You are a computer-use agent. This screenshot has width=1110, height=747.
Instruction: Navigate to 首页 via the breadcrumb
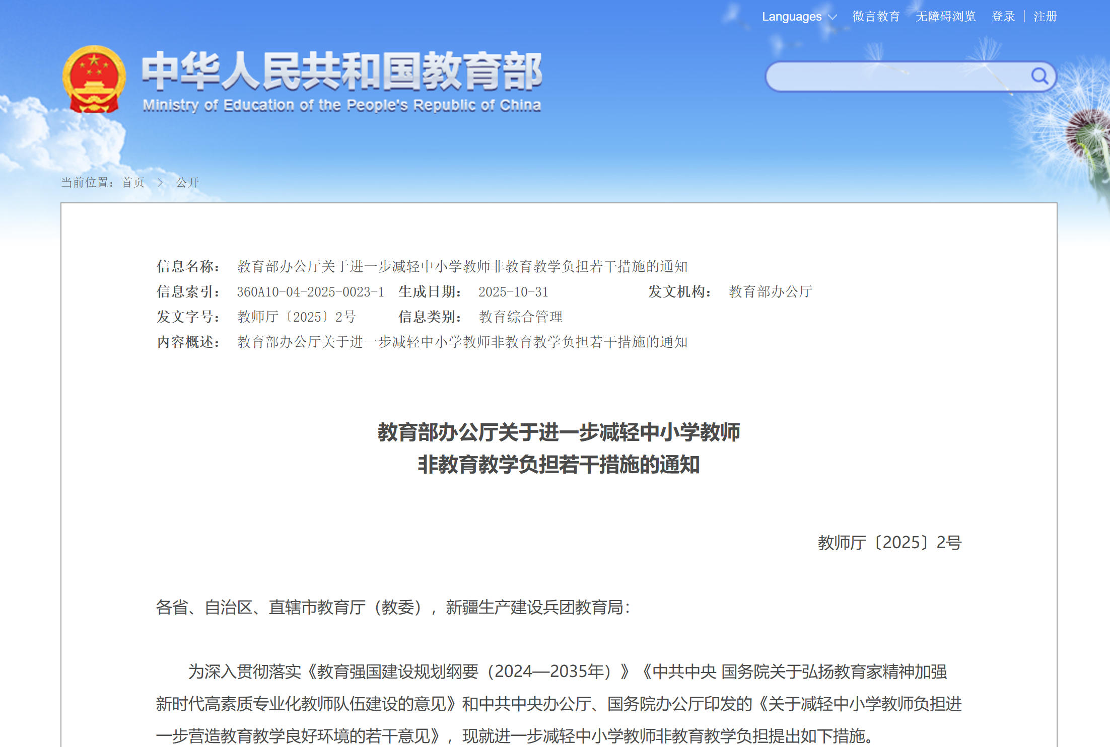[x=132, y=183]
